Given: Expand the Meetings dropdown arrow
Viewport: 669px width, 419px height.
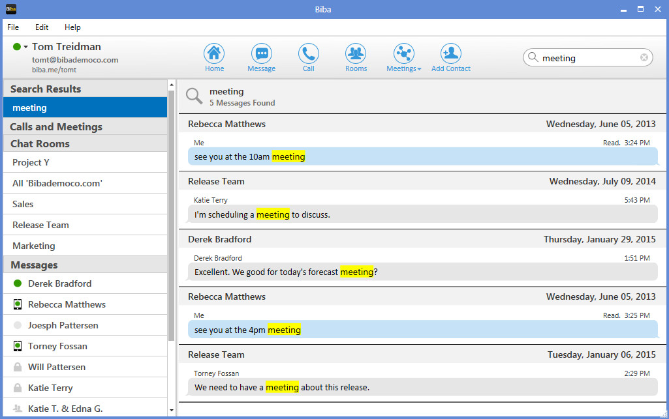Looking at the screenshot, I should (x=419, y=69).
